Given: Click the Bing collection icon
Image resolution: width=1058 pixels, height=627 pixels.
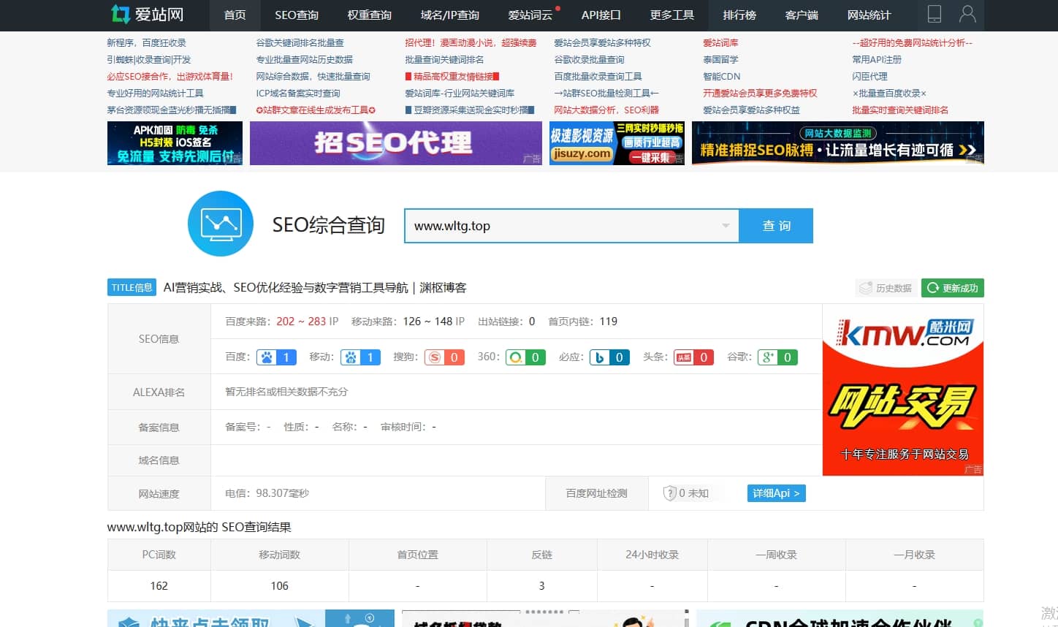Looking at the screenshot, I should pos(600,357).
